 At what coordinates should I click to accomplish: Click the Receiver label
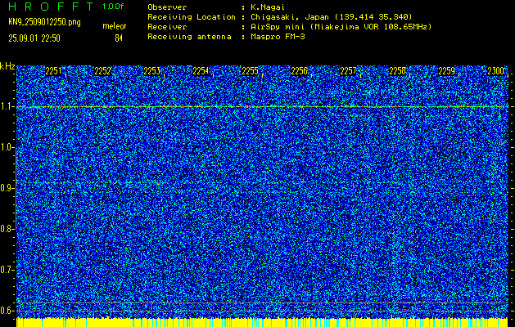pyautogui.click(x=167, y=27)
